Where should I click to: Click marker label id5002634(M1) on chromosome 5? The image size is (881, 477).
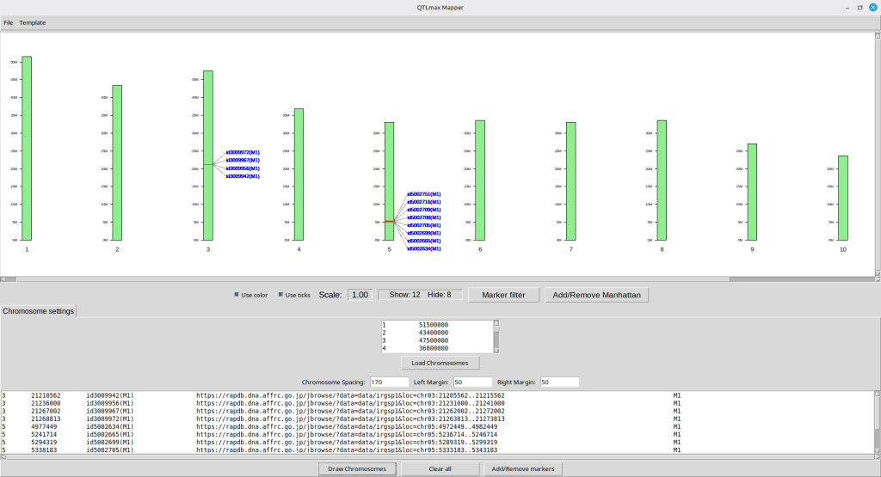click(424, 248)
